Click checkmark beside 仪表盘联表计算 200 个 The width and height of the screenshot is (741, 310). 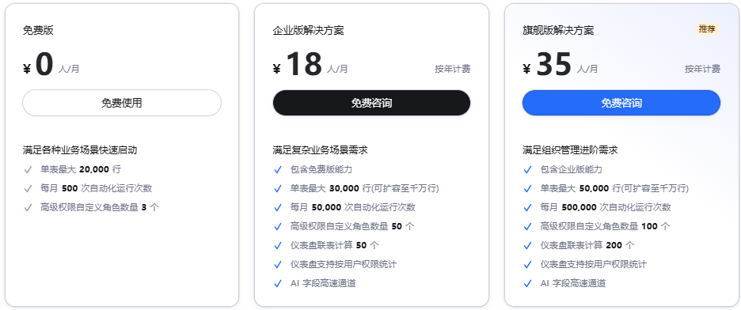pos(528,245)
